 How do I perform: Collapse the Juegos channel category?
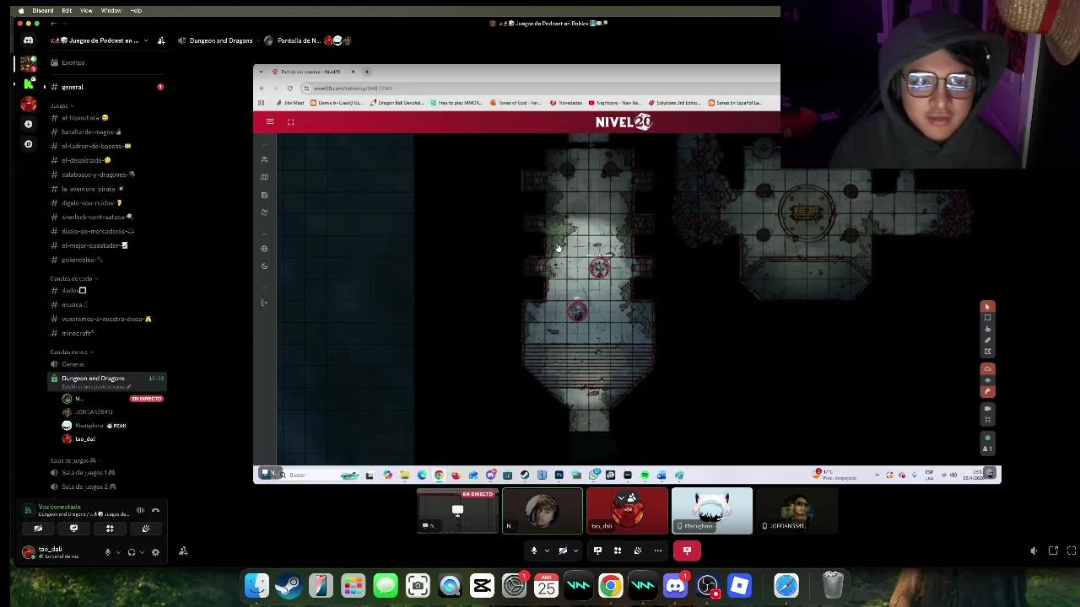click(x=61, y=105)
